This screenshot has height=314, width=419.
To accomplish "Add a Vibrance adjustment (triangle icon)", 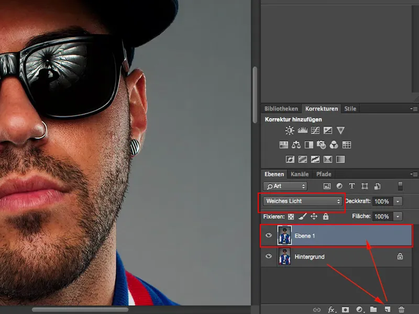I will click(340, 130).
